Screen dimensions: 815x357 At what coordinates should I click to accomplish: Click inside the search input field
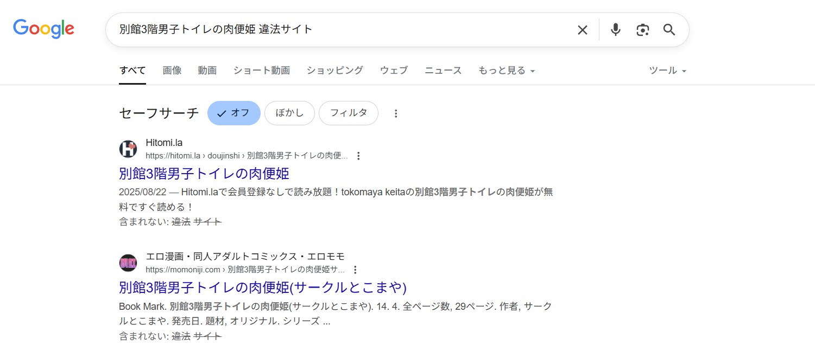pyautogui.click(x=326, y=30)
